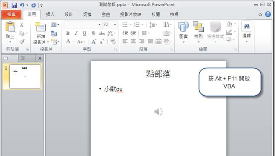Click Clear All Formatting icon
275x156 pixels.
[x=113, y=42]
